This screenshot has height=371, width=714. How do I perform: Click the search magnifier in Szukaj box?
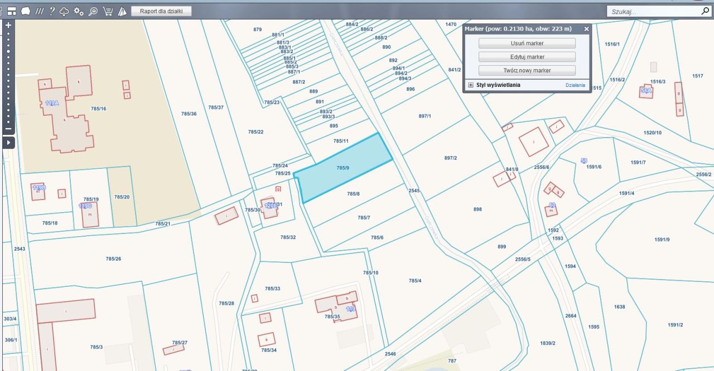705,11
